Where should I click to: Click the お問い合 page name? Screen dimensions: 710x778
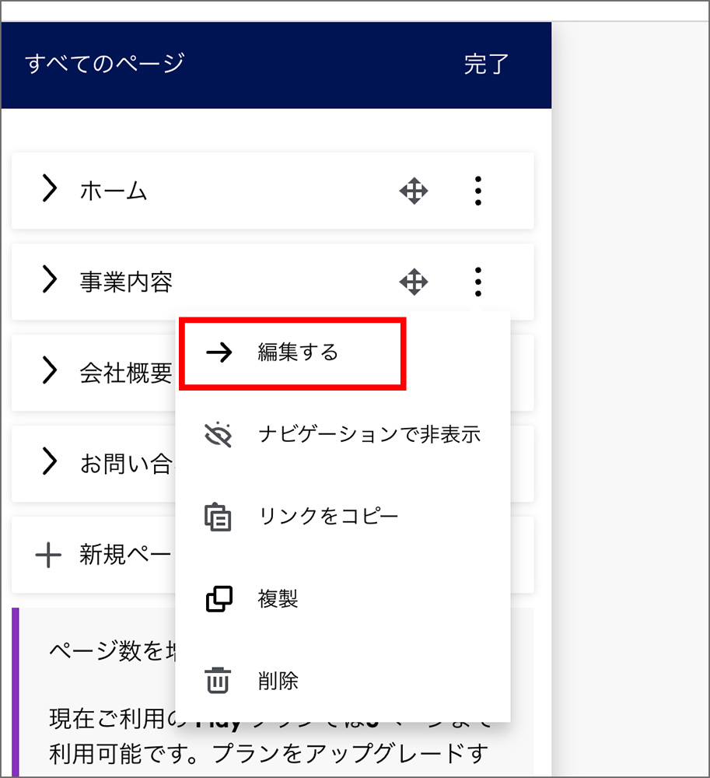126,464
